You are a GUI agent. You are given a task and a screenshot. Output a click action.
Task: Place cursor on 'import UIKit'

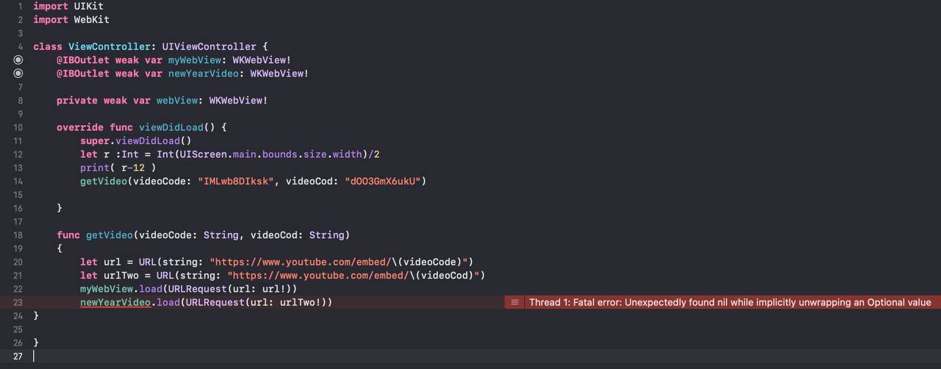click(x=68, y=6)
